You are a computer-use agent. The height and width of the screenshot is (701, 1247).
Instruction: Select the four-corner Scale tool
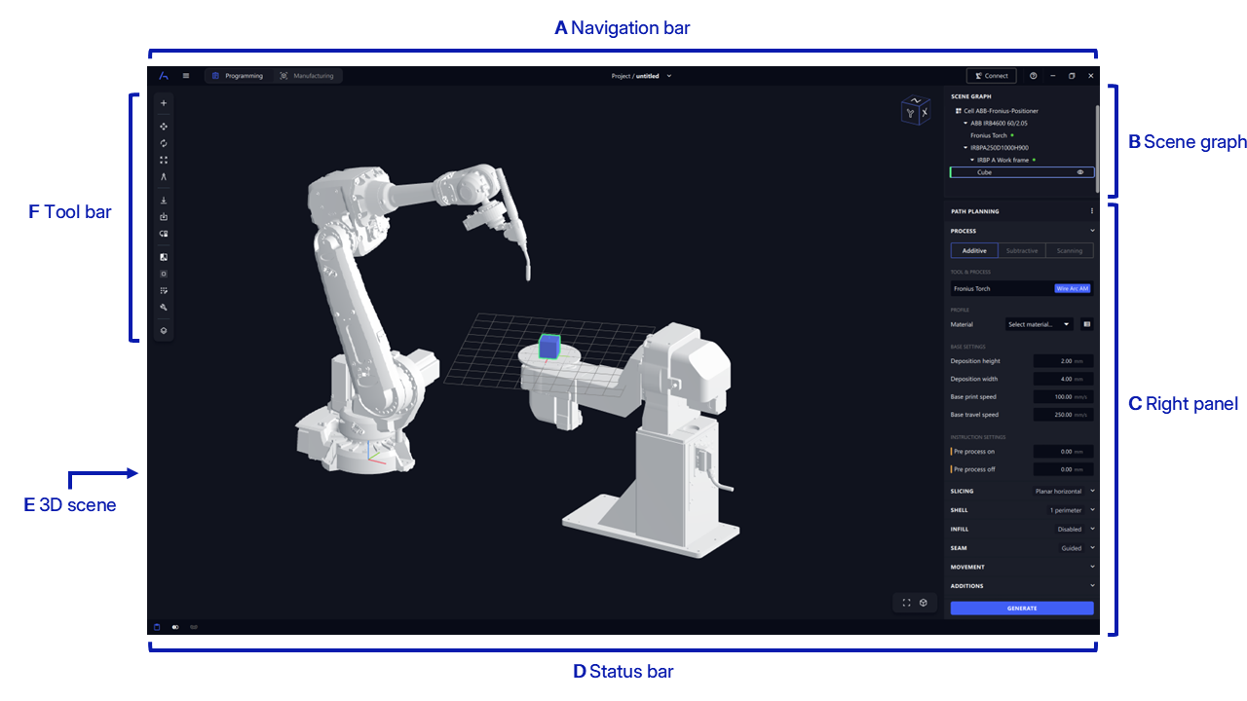point(164,160)
